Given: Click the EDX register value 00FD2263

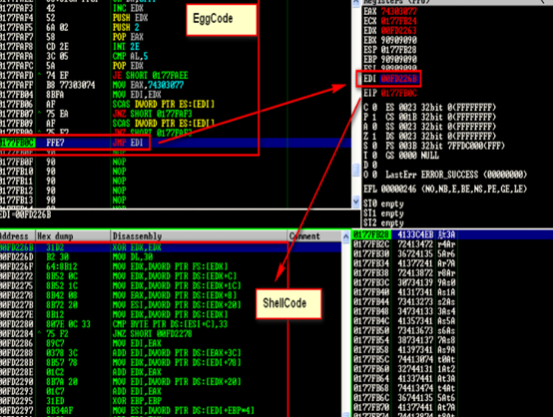Looking at the screenshot, I should click(x=398, y=31).
